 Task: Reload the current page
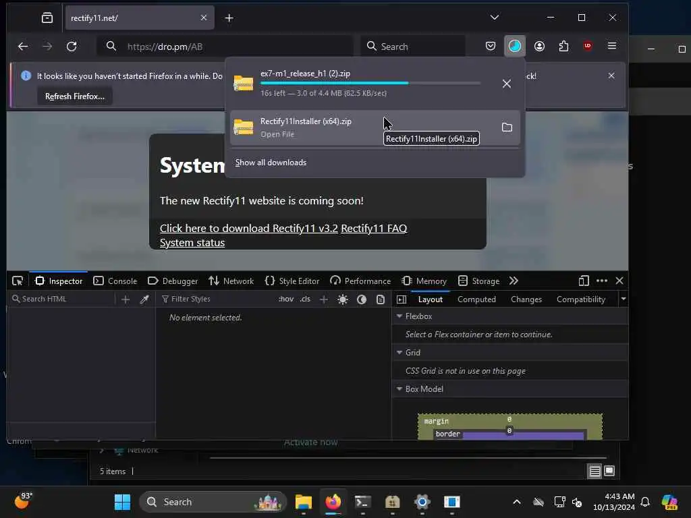72,47
